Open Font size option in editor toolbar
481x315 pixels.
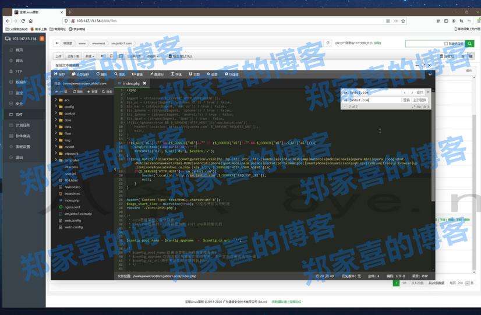click(176, 74)
